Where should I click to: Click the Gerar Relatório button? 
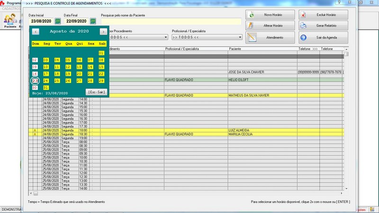click(323, 26)
